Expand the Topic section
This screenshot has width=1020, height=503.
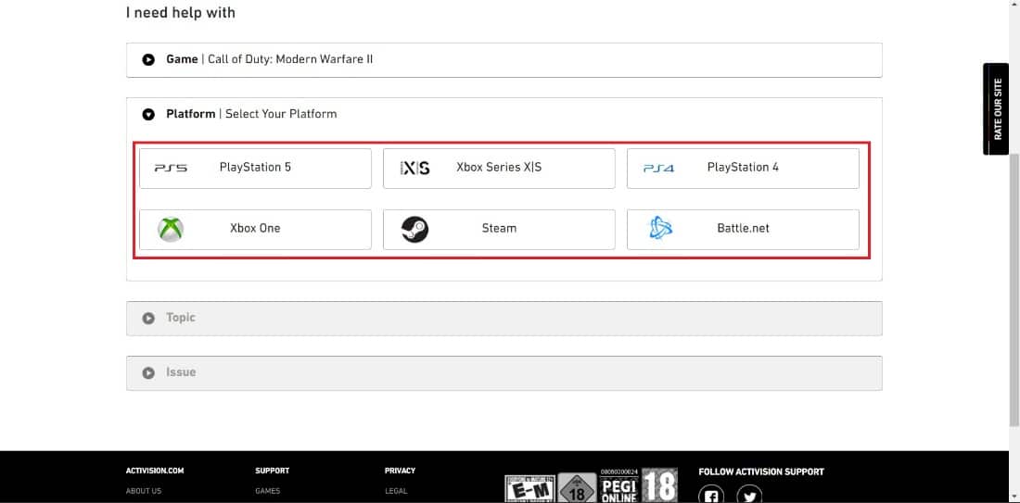(x=504, y=319)
